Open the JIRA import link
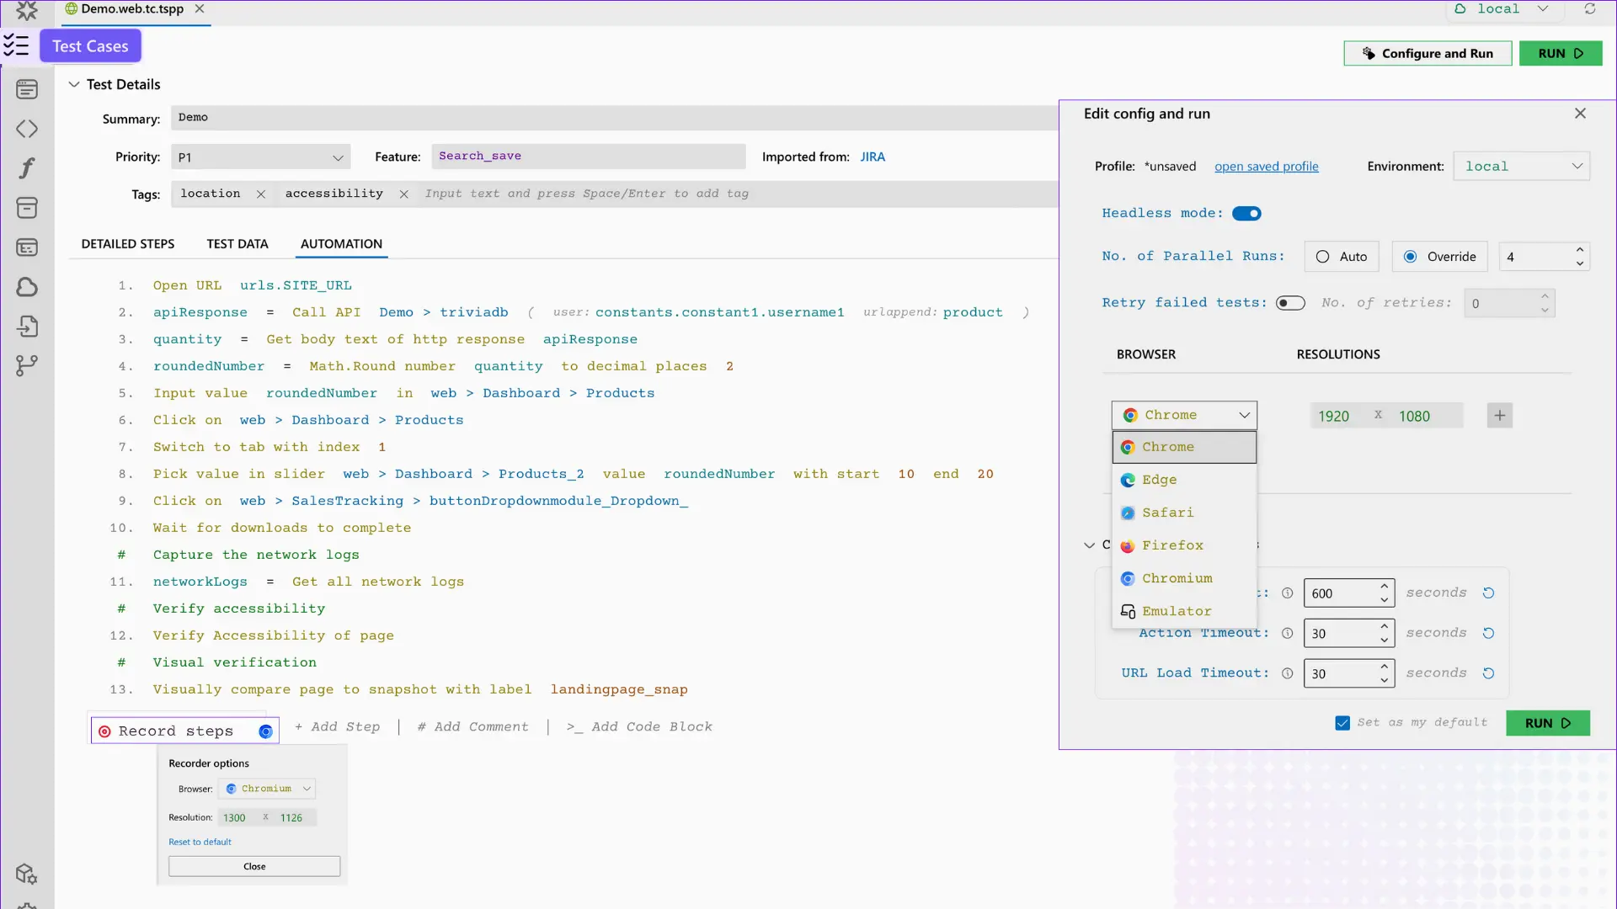Image resolution: width=1617 pixels, height=909 pixels. pyautogui.click(x=873, y=157)
